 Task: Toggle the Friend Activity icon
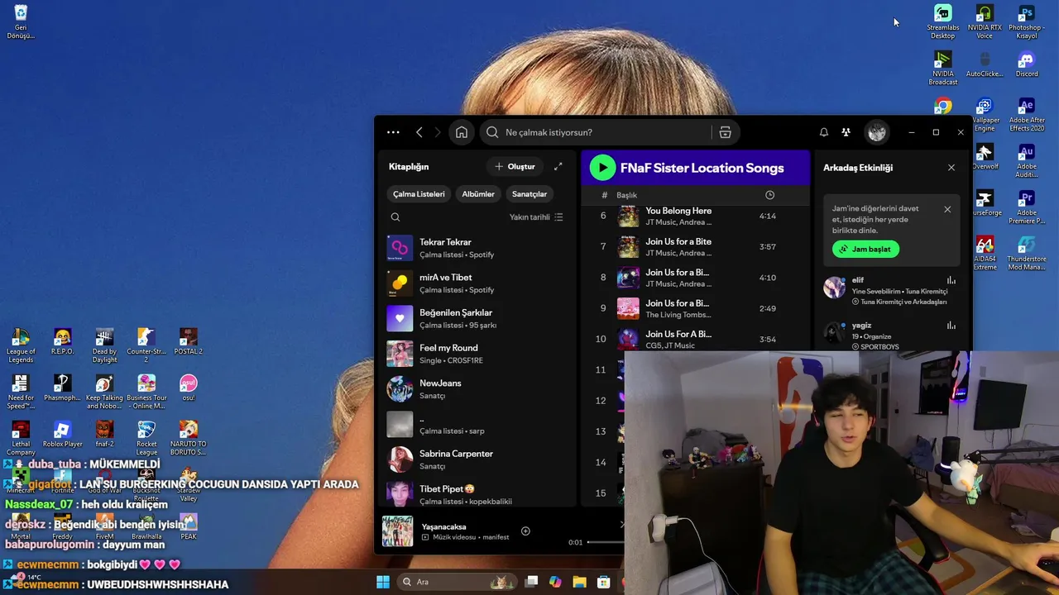pos(846,132)
